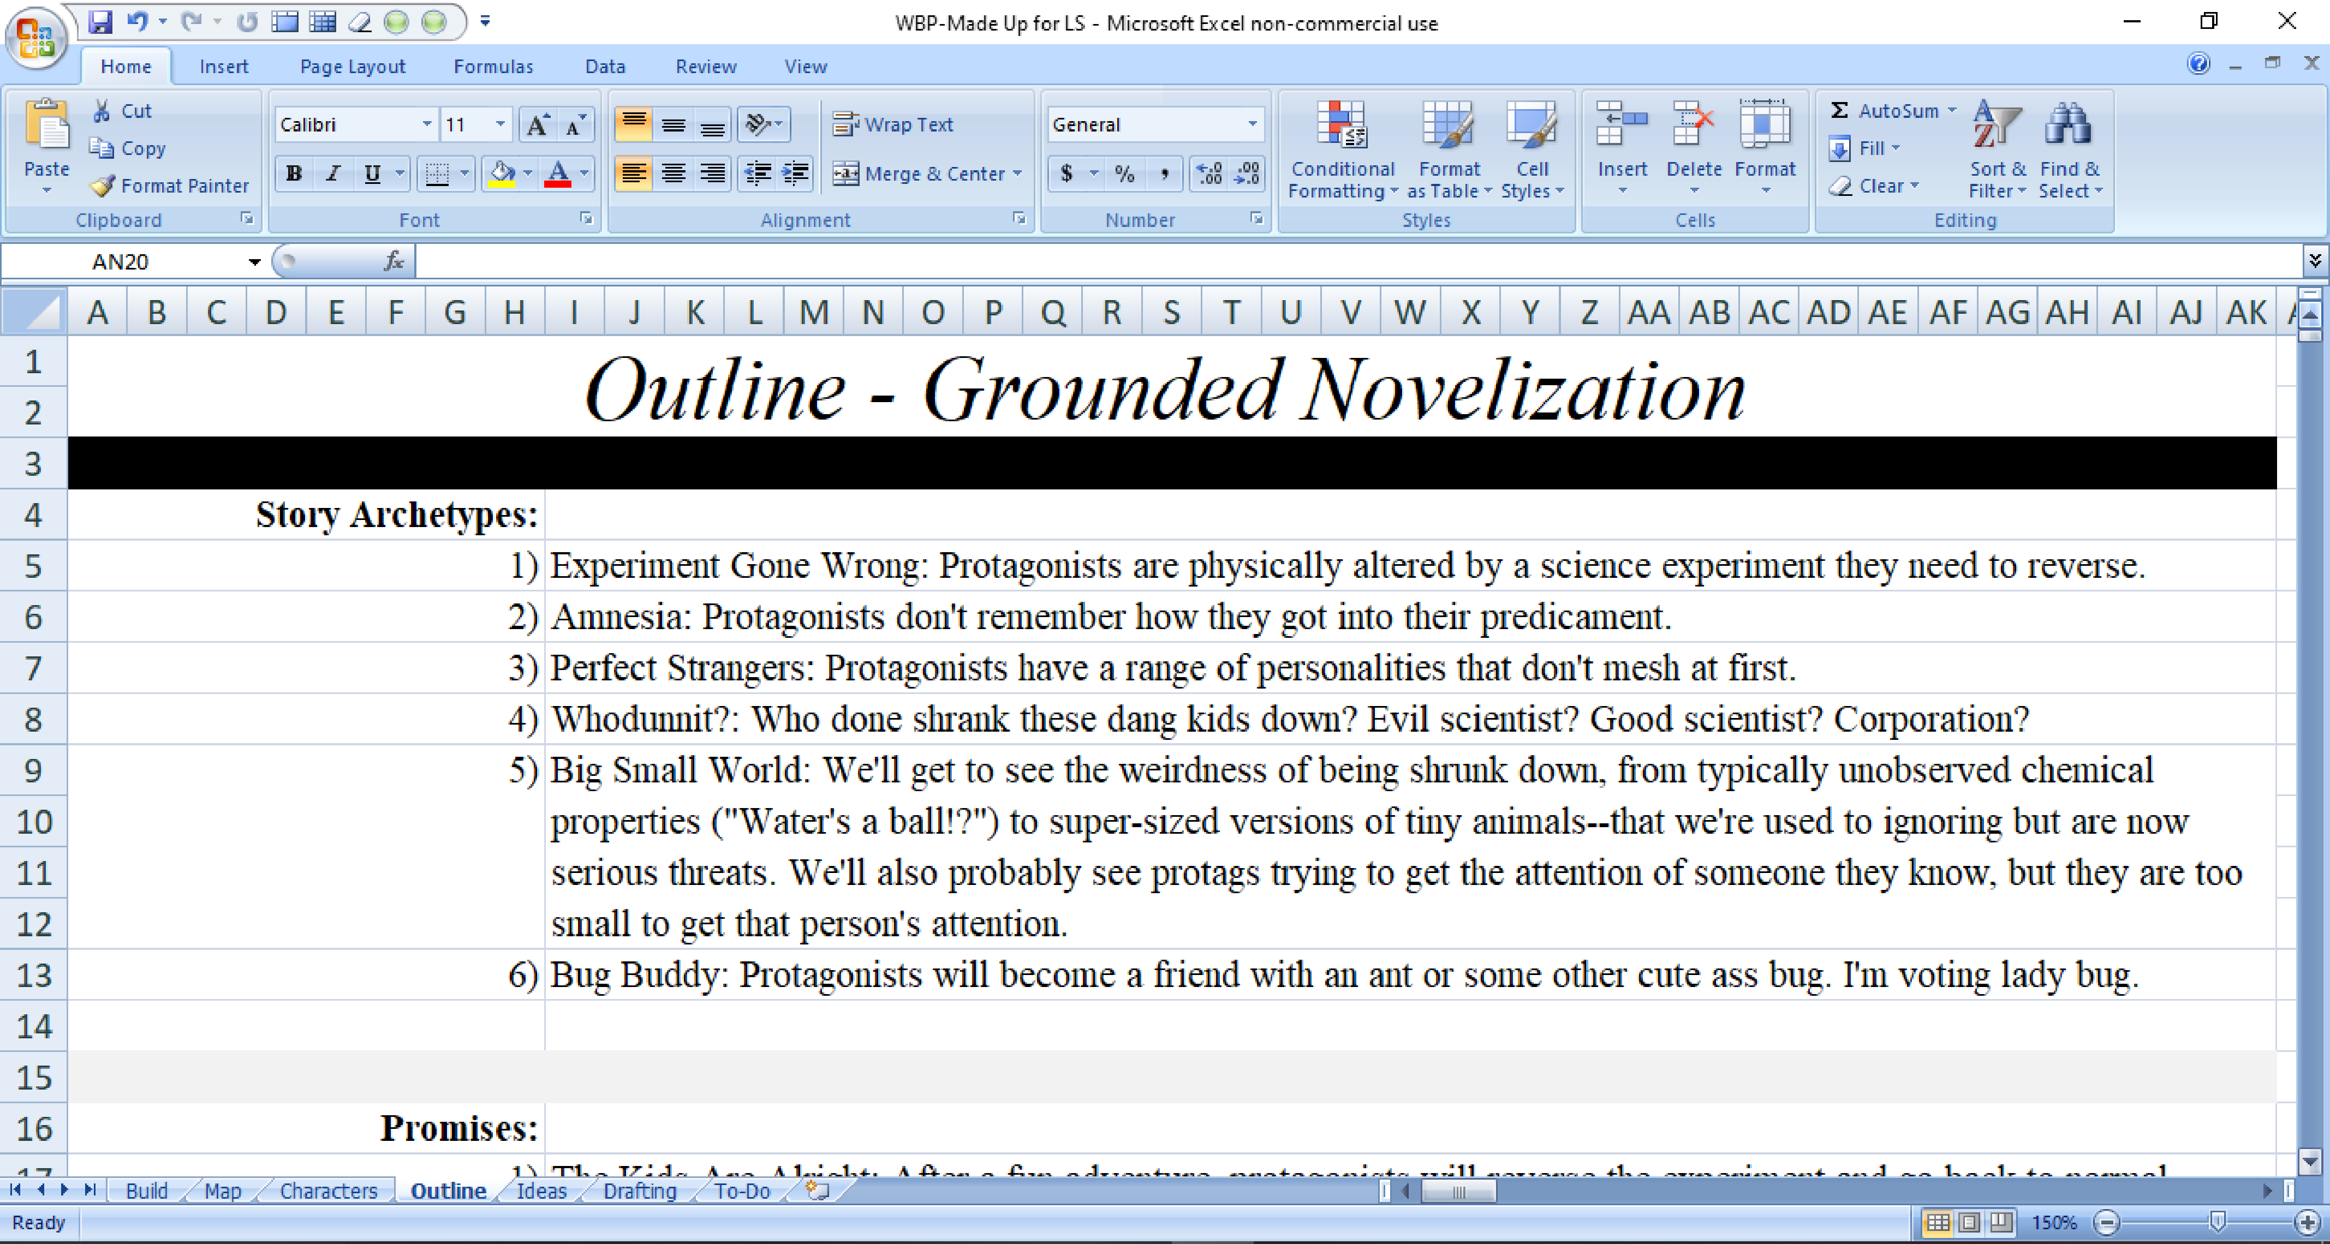The width and height of the screenshot is (2330, 1244).
Task: Click the Merge & Center button
Action: click(x=919, y=174)
